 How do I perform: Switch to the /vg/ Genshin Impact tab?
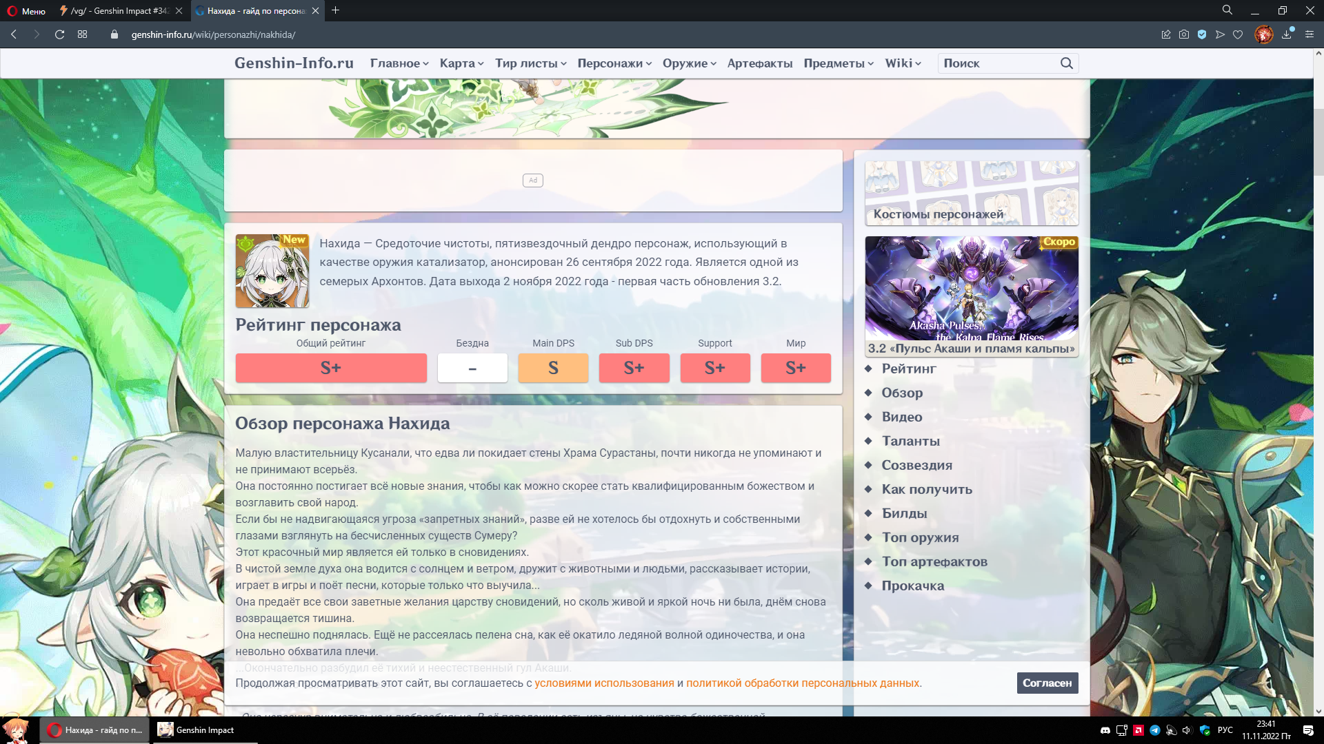pyautogui.click(x=119, y=11)
